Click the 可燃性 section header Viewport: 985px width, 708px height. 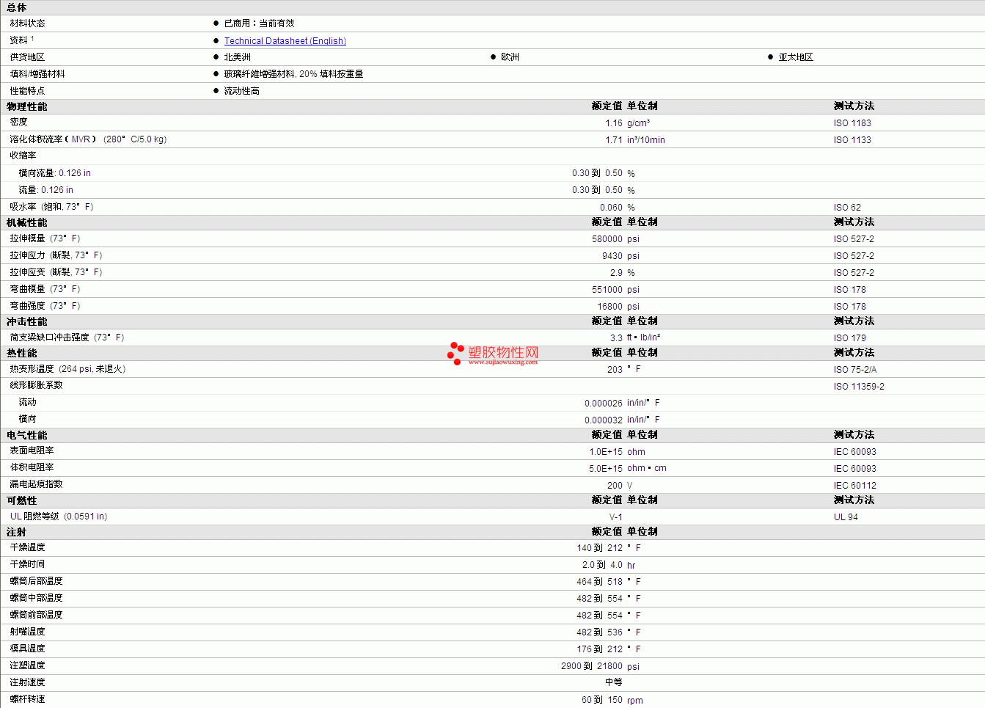(22, 500)
